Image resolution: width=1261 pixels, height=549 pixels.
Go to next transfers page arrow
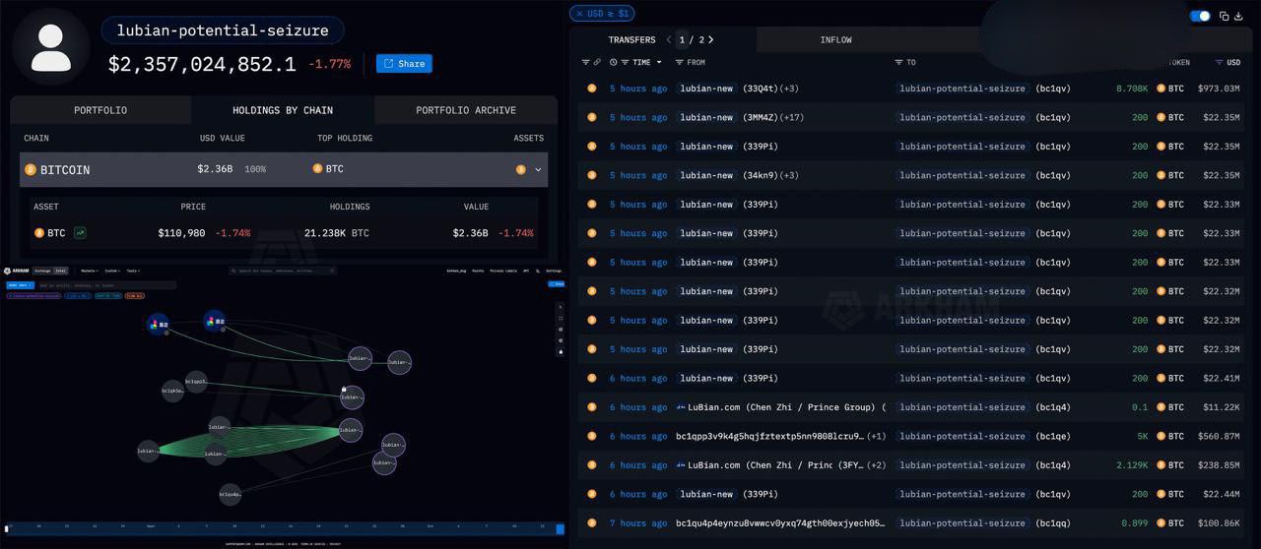pos(711,40)
